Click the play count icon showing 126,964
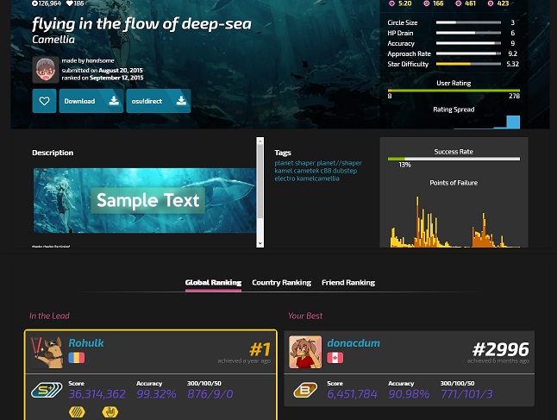557x420 pixels. pyautogui.click(x=34, y=3)
